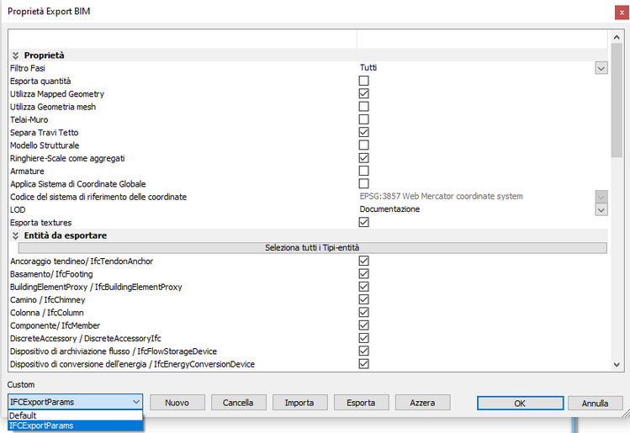Select the Documentazione LOD value

[x=389, y=209]
